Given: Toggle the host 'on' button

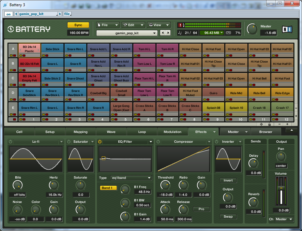Looking at the screenshot, I should [x=8, y=14].
